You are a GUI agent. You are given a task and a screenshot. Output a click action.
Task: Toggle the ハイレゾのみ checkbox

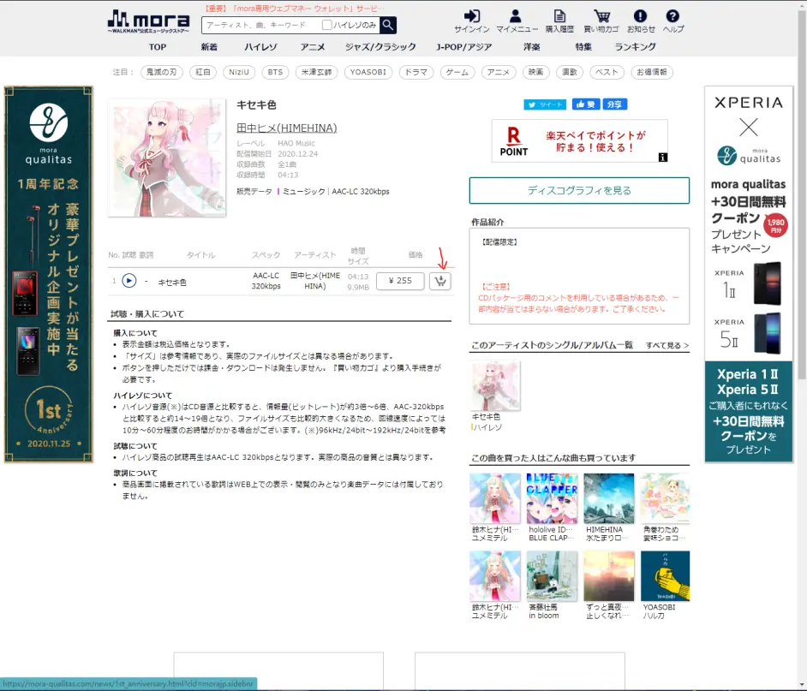326,25
